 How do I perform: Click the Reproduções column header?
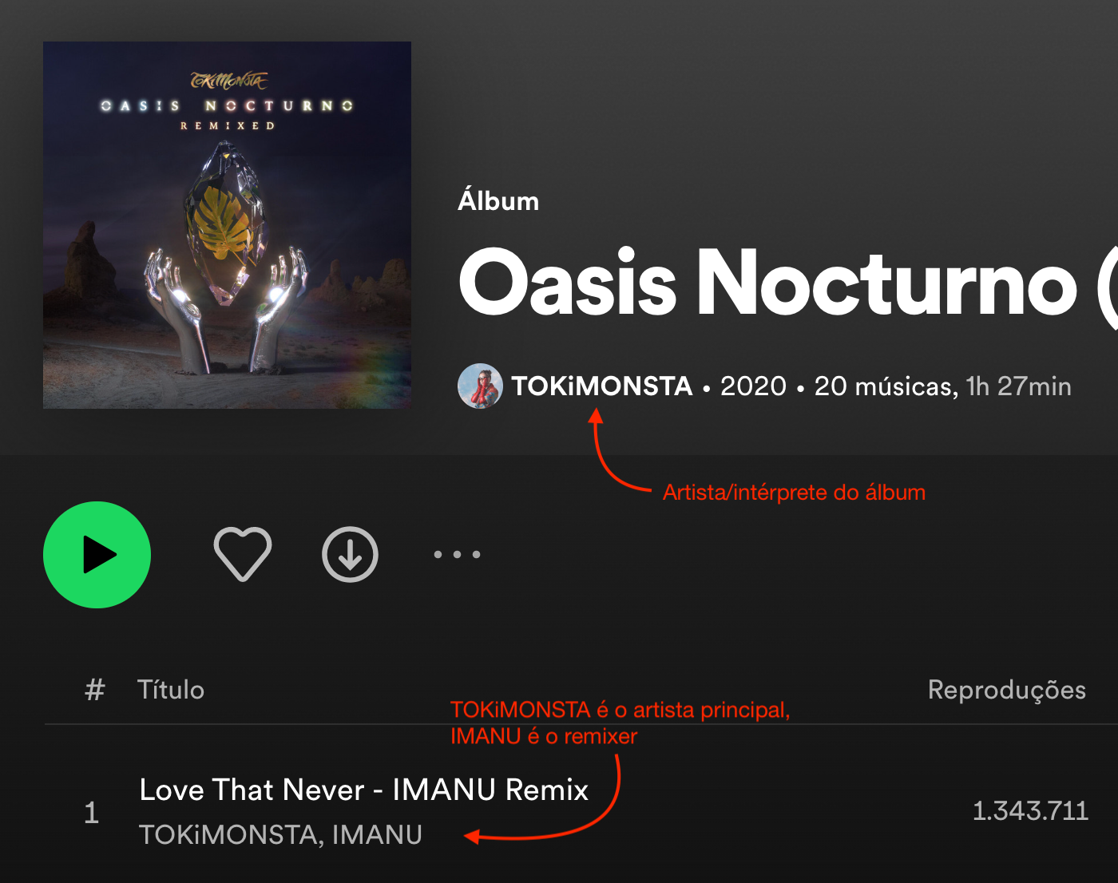point(1007,690)
